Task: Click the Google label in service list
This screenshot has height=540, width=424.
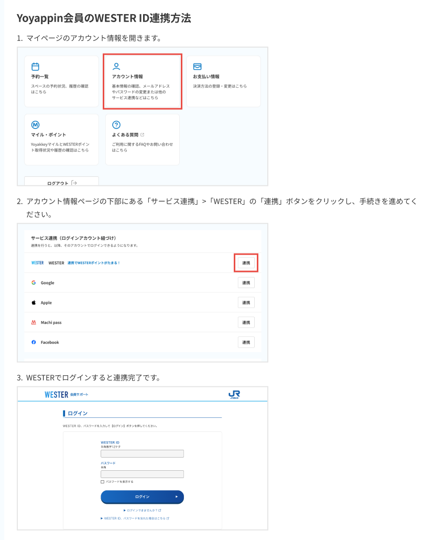Action: click(x=48, y=283)
